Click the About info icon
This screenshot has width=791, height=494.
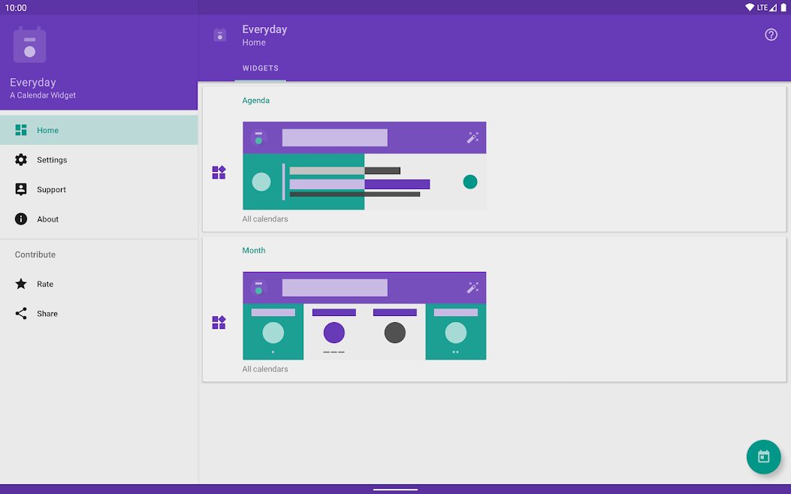click(21, 218)
